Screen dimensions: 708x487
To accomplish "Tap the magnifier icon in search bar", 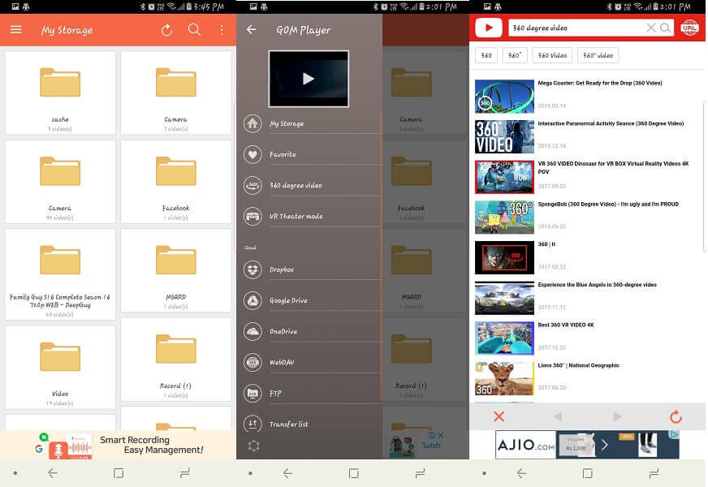I will [665, 28].
